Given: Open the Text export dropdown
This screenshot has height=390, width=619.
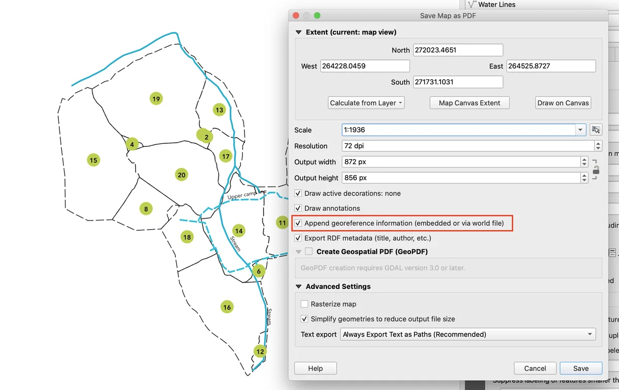Looking at the screenshot, I should point(468,334).
